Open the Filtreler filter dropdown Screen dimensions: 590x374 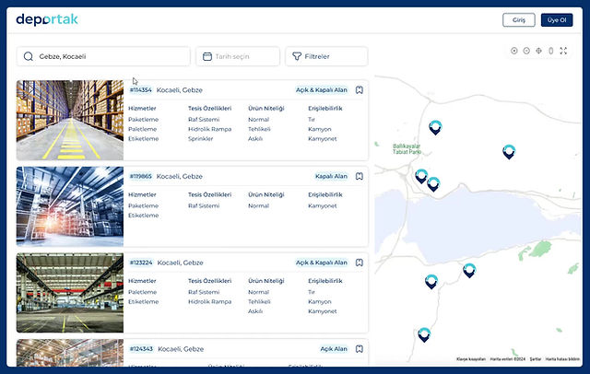tap(326, 56)
